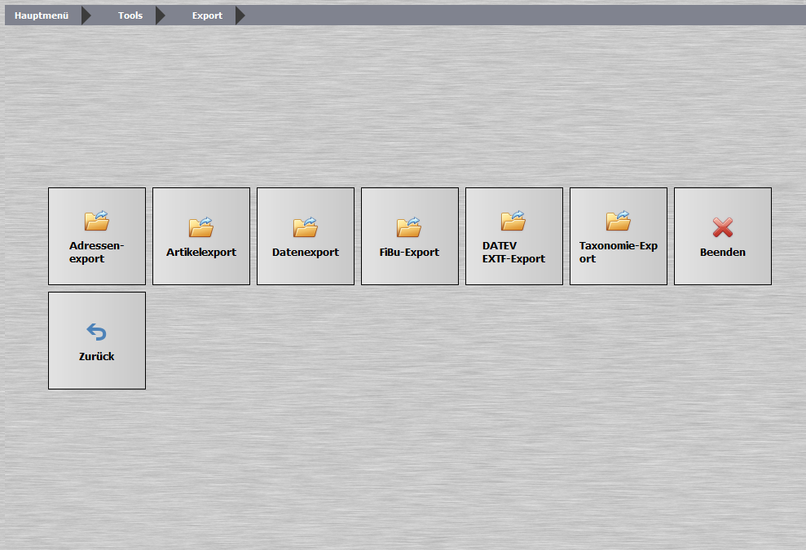This screenshot has width=806, height=550.
Task: Click the folder icon above Adressenexport
Action: [x=96, y=221]
